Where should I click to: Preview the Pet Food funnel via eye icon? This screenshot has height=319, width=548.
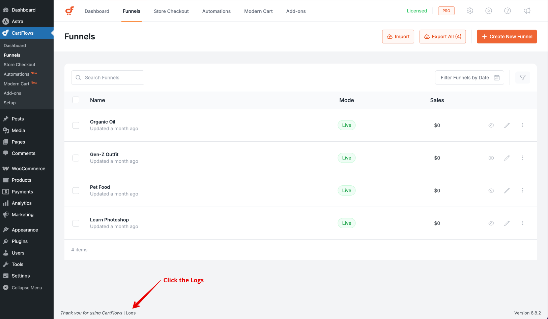pyautogui.click(x=491, y=190)
